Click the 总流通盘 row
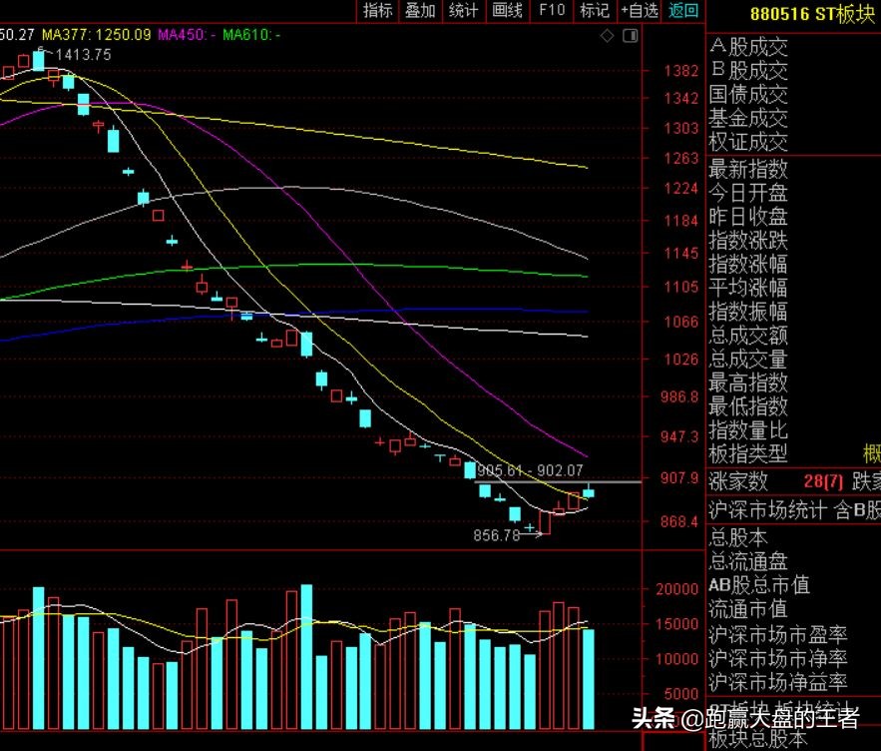Screen dimensions: 881x751 point(748,561)
